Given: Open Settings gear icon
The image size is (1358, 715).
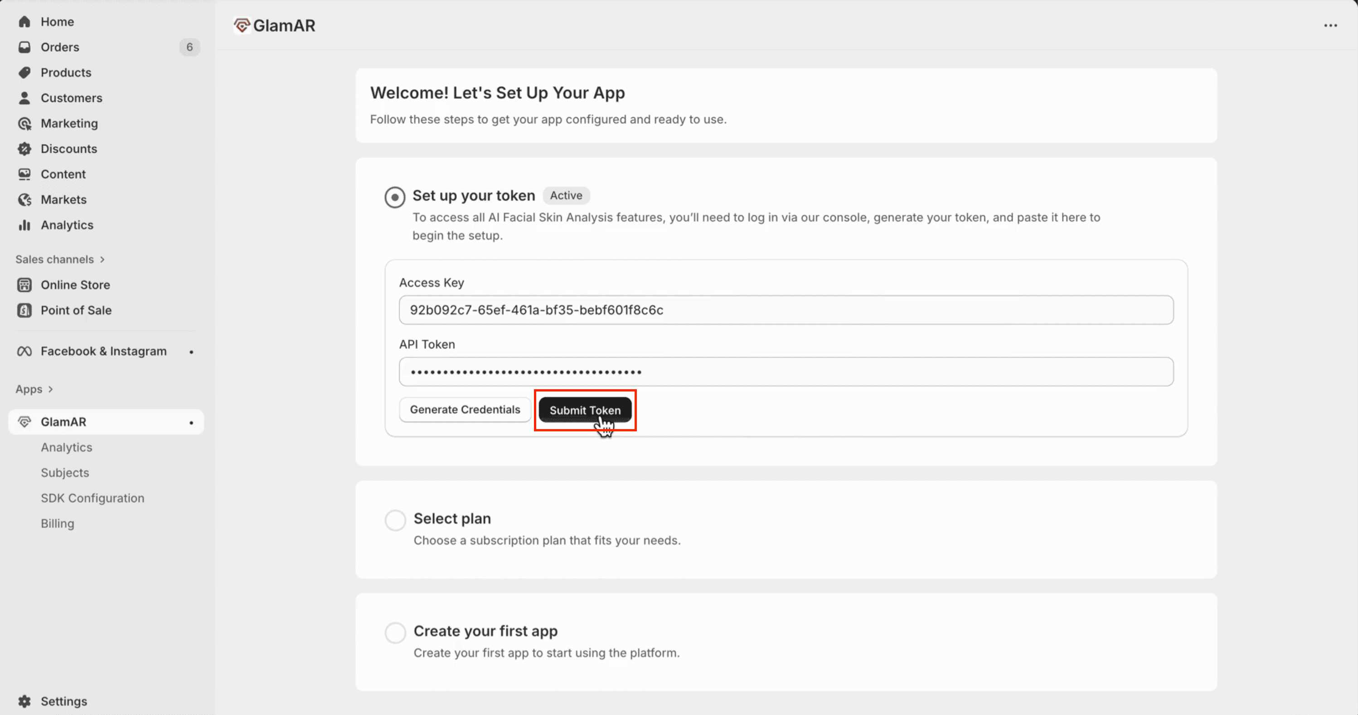Looking at the screenshot, I should point(24,701).
